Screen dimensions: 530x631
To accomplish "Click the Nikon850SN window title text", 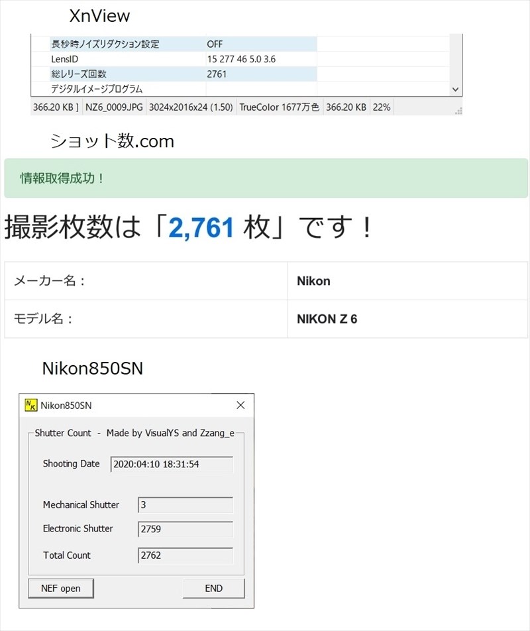I will coord(66,405).
